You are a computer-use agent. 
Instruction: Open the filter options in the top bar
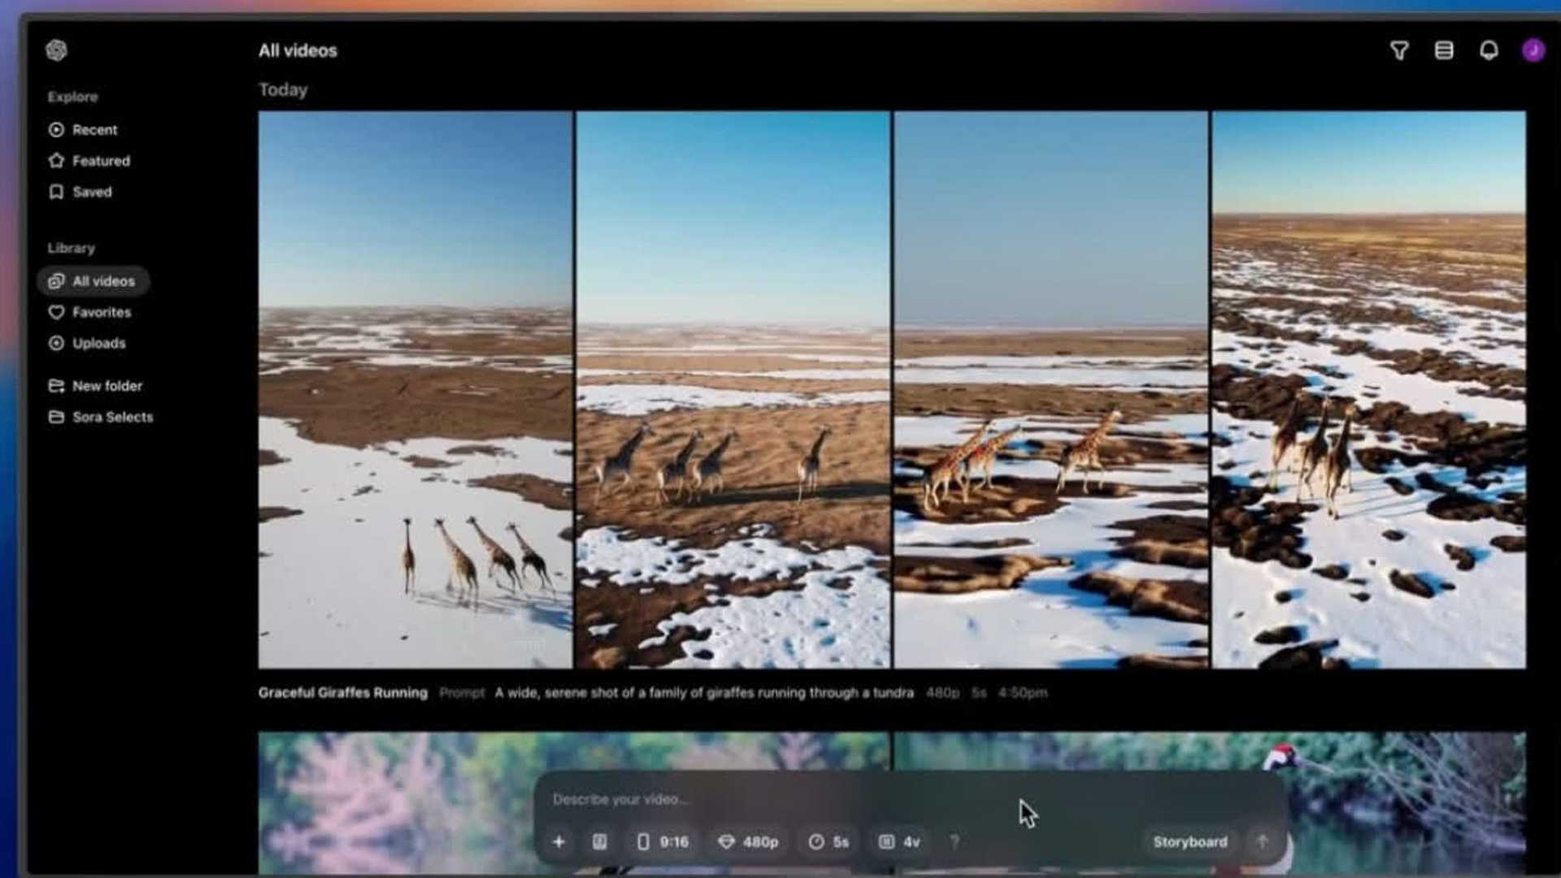(1400, 50)
